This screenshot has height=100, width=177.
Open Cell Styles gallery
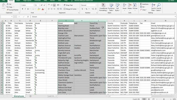(x=117, y=7)
